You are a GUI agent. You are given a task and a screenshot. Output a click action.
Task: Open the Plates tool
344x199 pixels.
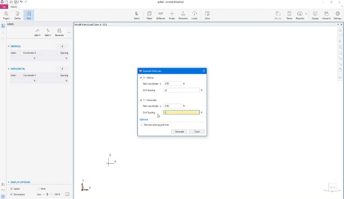tap(149, 15)
